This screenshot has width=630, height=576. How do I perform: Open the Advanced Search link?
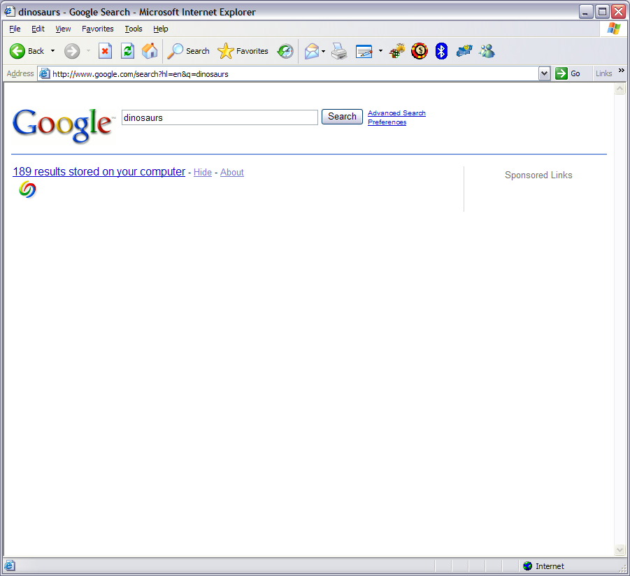396,113
